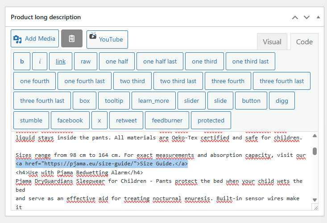Insert the learn_more shortcode

(x=154, y=101)
